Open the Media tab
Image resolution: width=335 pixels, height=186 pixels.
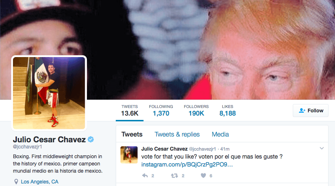pyautogui.click(x=220, y=134)
